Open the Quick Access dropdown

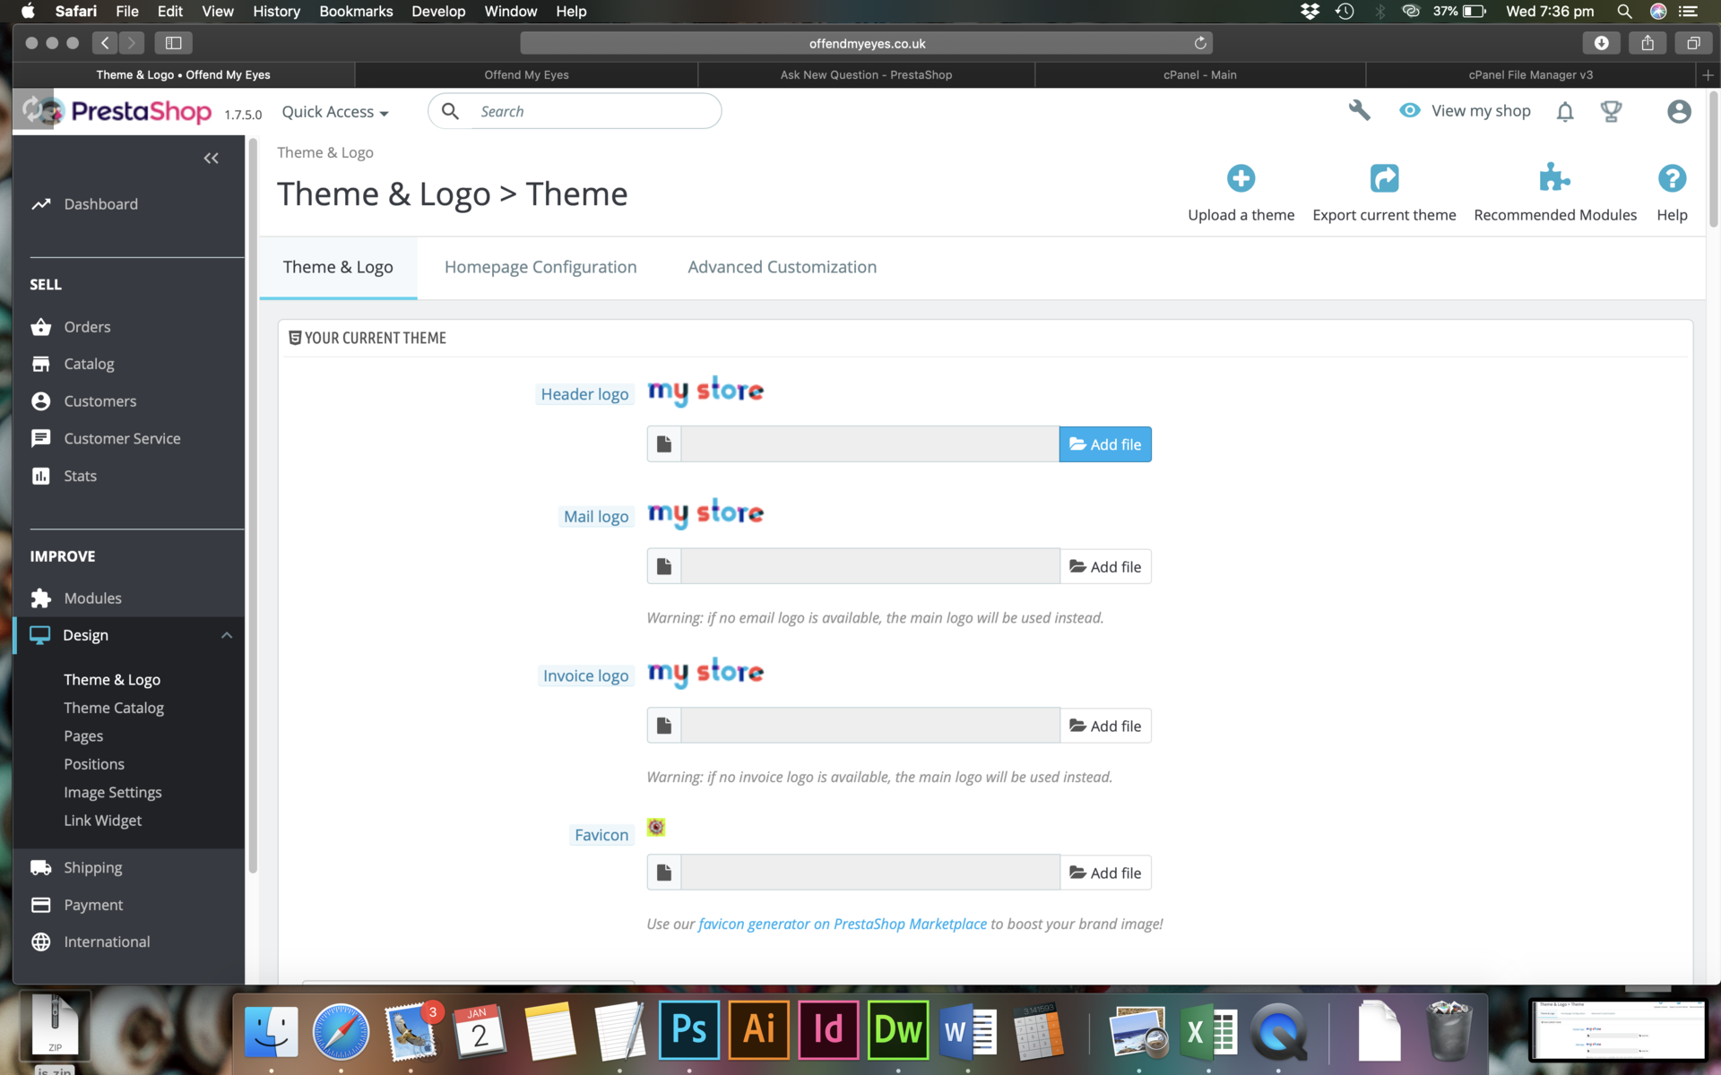coord(335,112)
